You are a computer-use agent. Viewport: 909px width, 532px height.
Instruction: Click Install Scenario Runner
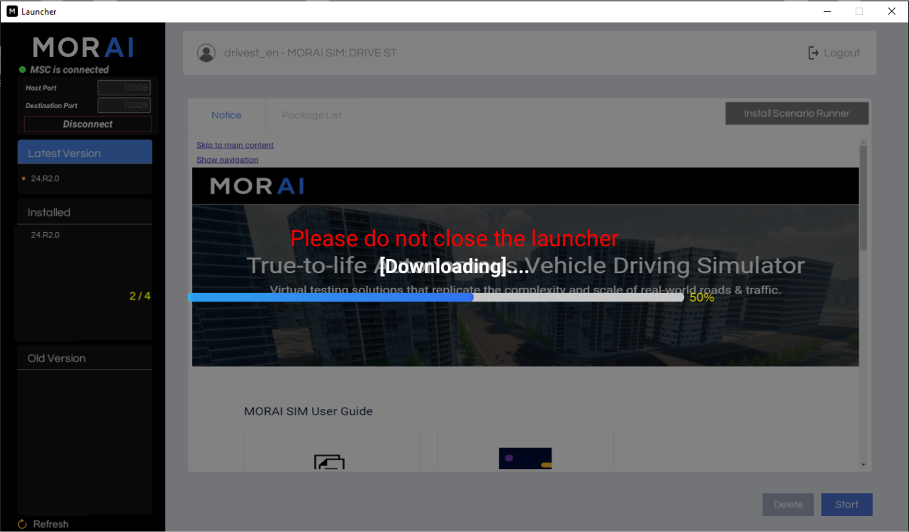797,113
